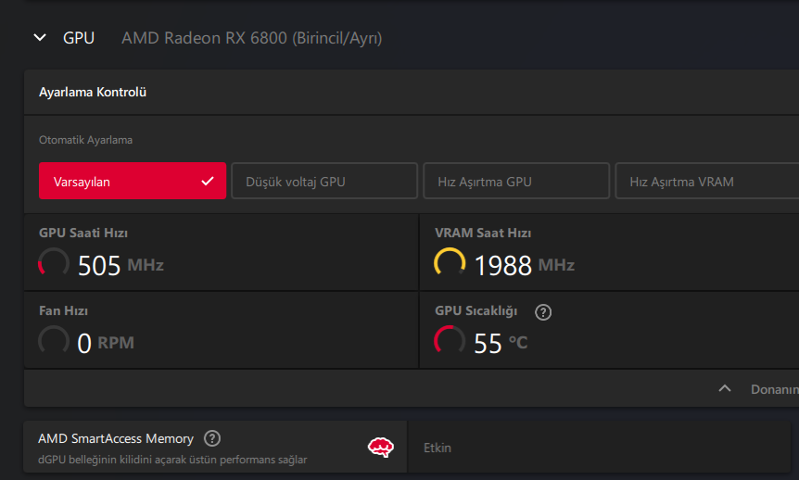This screenshot has width=799, height=480.
Task: Click the Ayarlama Kontrolü header
Action: (x=93, y=93)
